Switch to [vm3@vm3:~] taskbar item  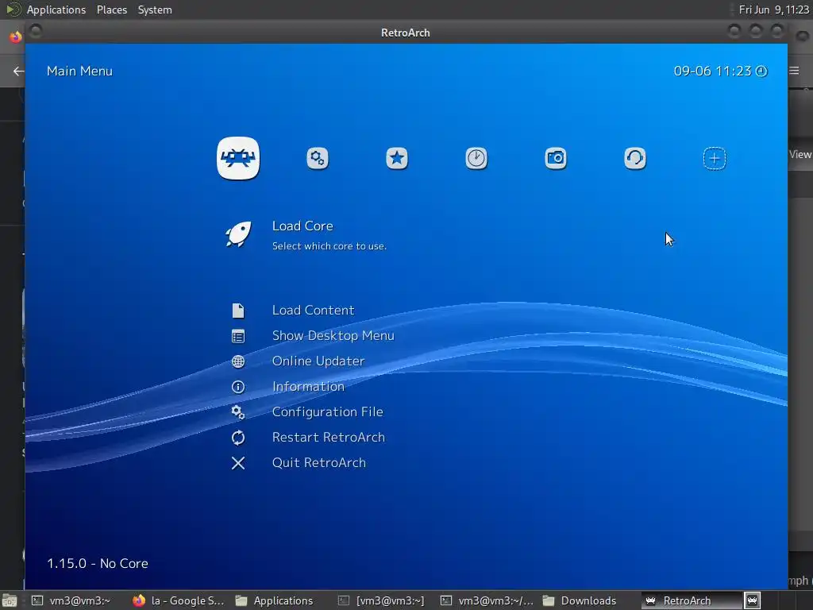click(x=381, y=600)
